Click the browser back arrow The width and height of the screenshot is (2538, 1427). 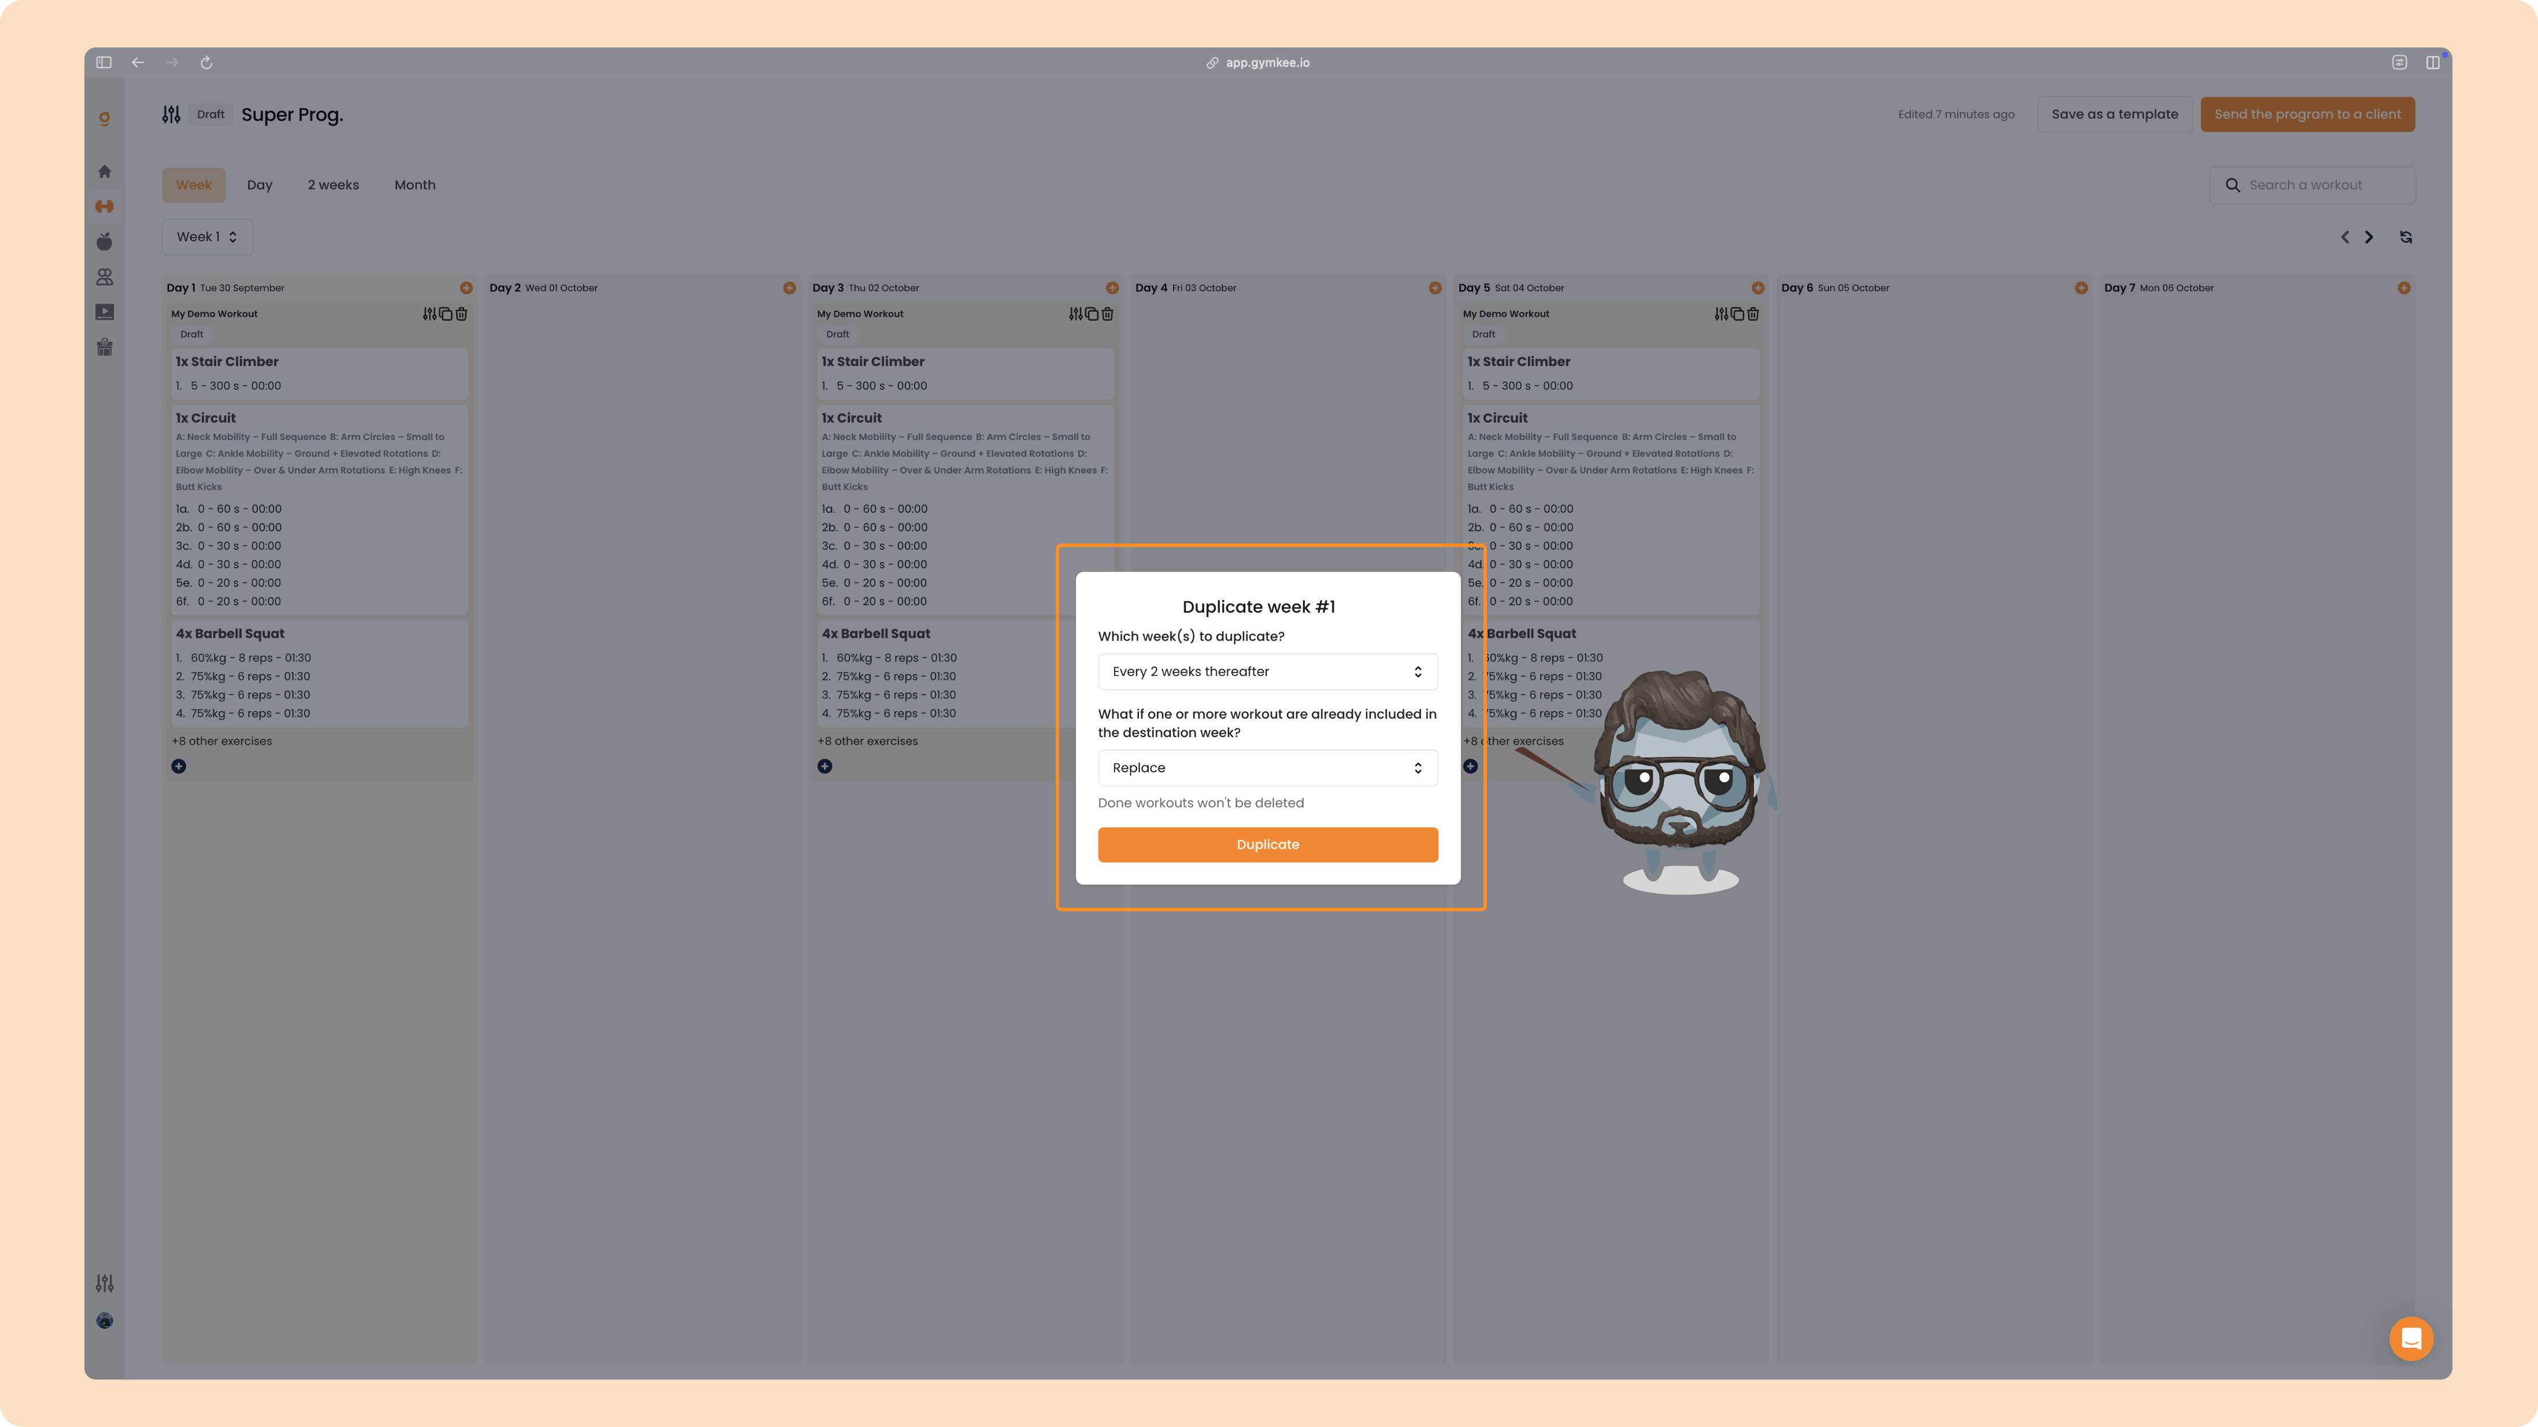[138, 62]
